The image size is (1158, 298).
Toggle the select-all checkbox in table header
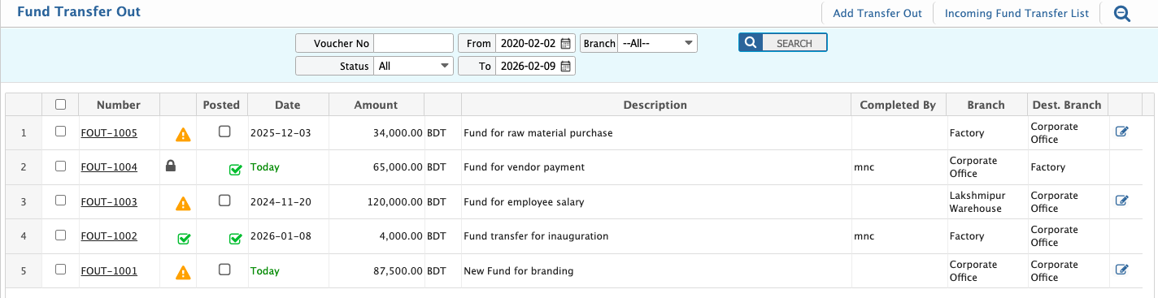coord(60,104)
